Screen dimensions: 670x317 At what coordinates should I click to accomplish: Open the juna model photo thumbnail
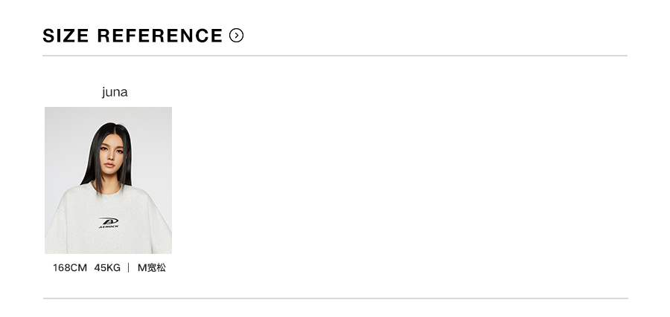point(108,180)
